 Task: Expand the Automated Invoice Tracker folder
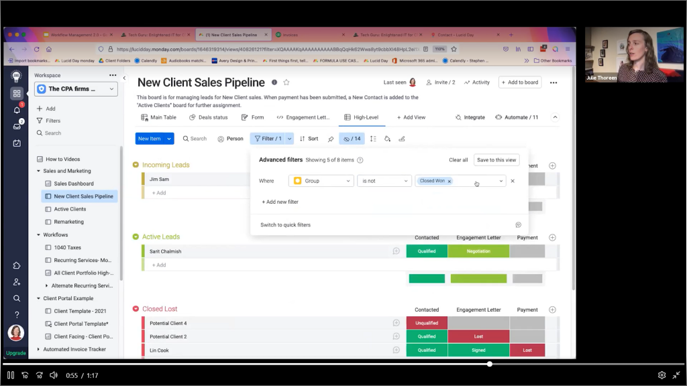(x=38, y=349)
